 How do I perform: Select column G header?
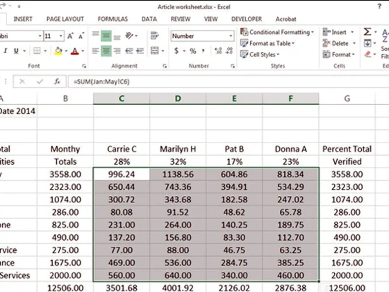point(347,99)
